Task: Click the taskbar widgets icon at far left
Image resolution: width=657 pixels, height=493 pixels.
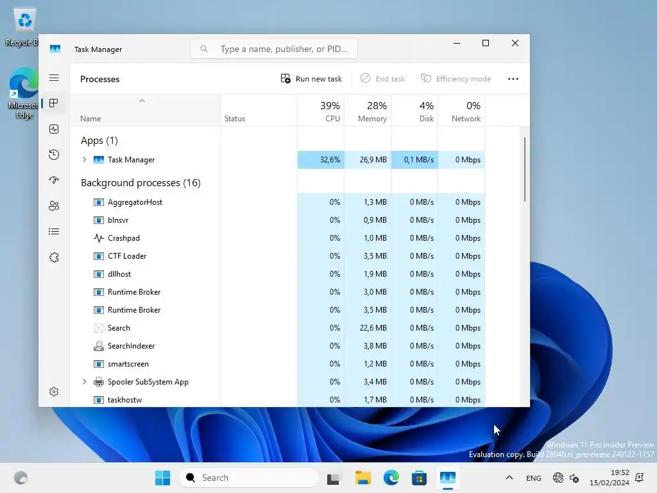Action: point(21,478)
